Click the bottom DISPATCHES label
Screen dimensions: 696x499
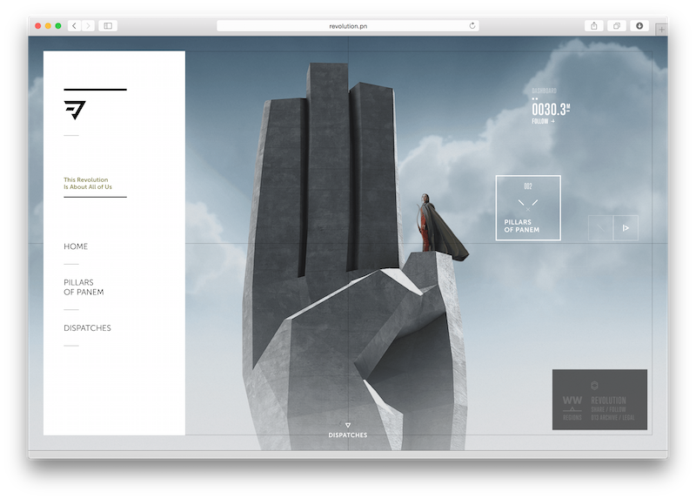348,435
